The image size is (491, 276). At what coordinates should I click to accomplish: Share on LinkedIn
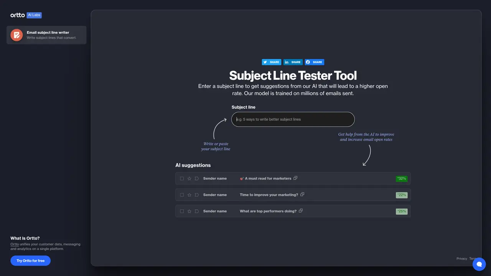coord(293,62)
